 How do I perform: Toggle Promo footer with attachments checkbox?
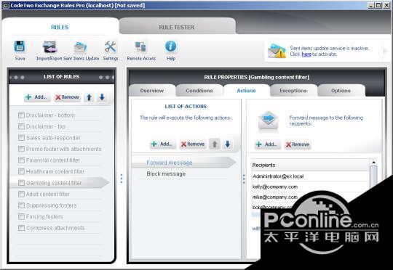click(21, 149)
